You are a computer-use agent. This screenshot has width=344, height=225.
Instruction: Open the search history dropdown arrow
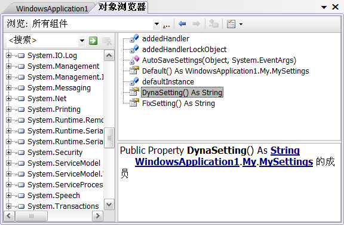[x=82, y=41]
